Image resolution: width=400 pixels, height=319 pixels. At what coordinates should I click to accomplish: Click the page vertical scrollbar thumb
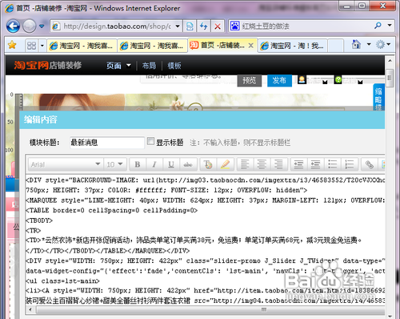click(x=390, y=78)
